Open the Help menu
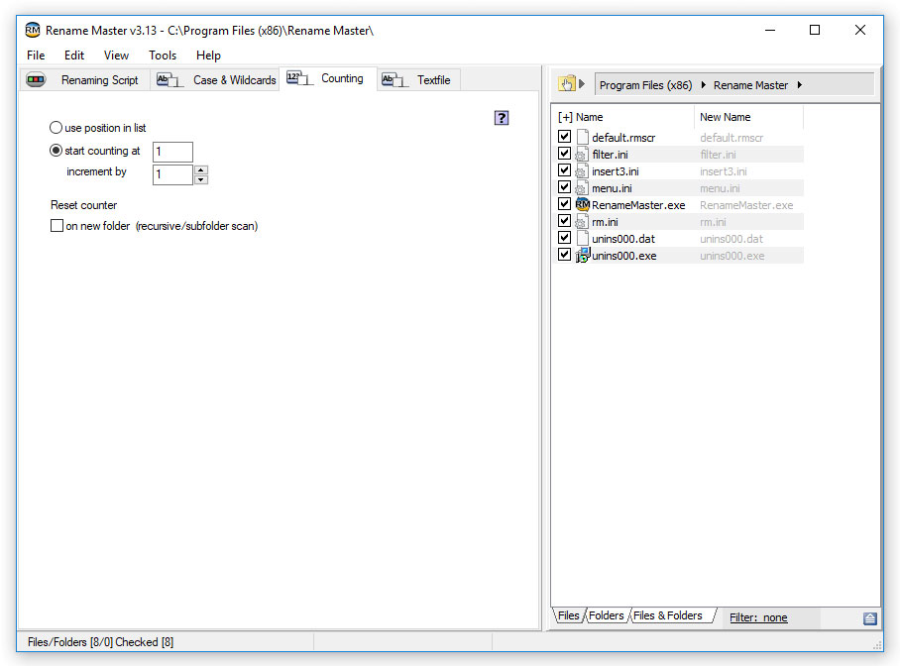 208,56
